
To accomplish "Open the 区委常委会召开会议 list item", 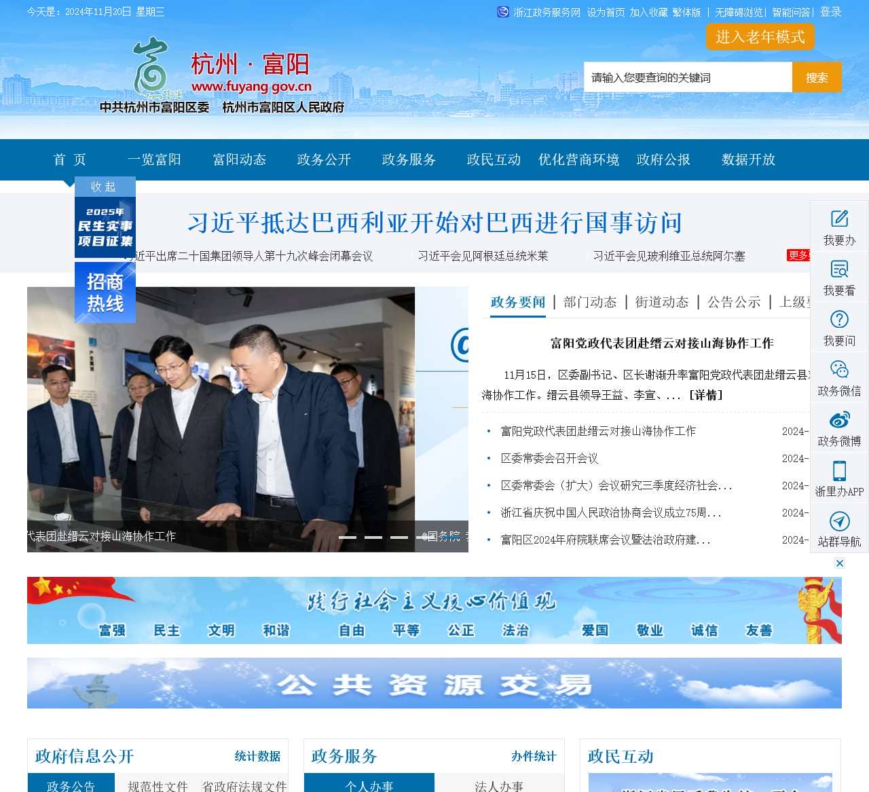I will click(x=549, y=458).
